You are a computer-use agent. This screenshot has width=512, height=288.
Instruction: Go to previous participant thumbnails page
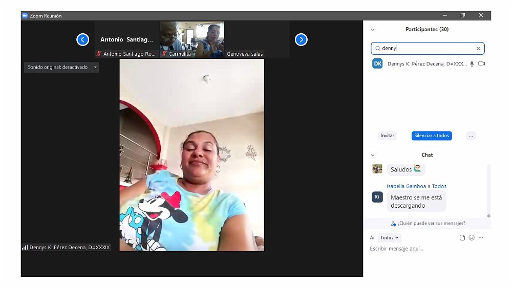(83, 39)
